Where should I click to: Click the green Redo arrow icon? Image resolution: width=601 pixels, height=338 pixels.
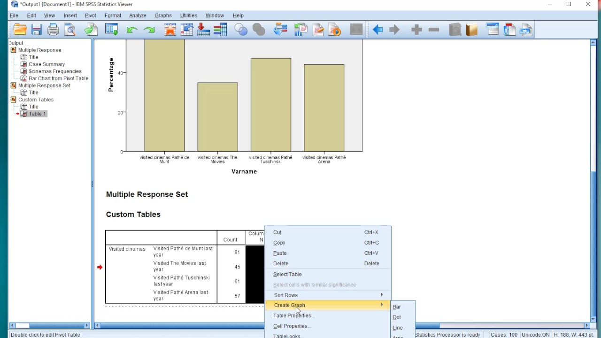click(x=149, y=30)
